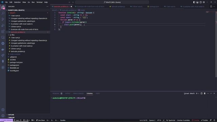The width and height of the screenshot is (217, 122).
Task: Customize layout from title bar icon
Action: (x=204, y=2)
